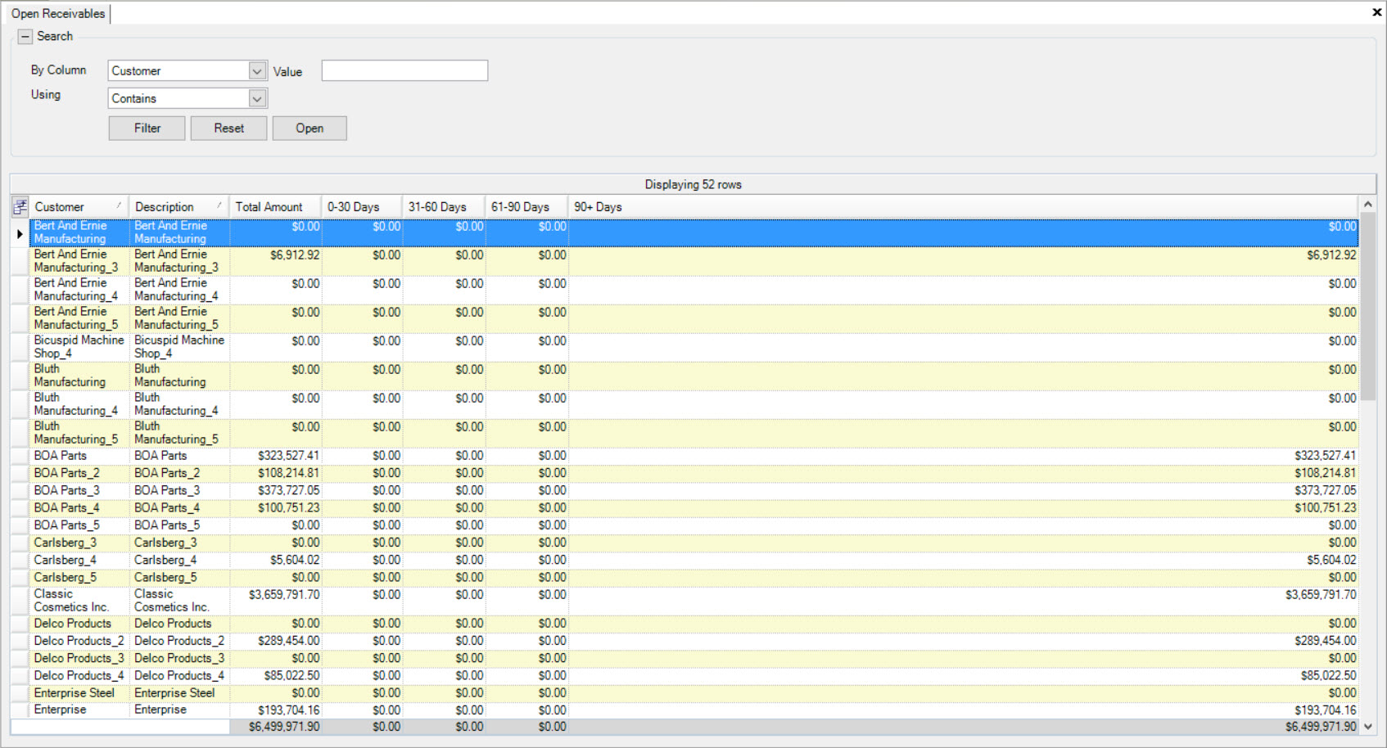1387x748 pixels.
Task: Select the current row indicator arrow
Action: pos(20,233)
